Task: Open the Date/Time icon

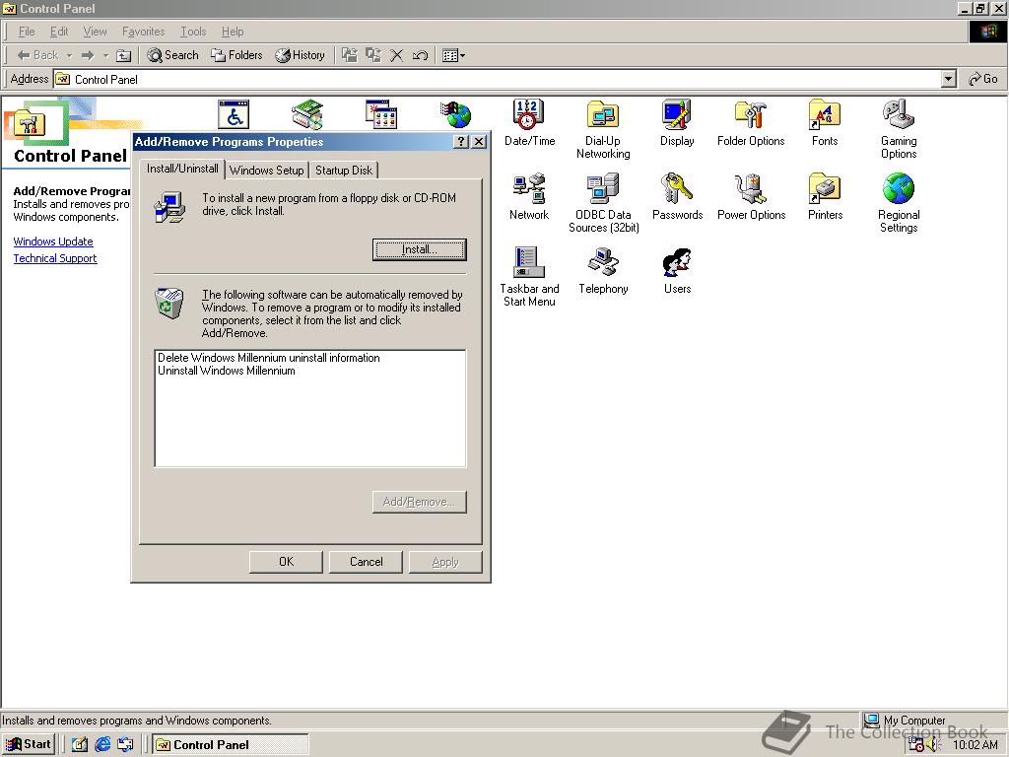Action: point(529,122)
